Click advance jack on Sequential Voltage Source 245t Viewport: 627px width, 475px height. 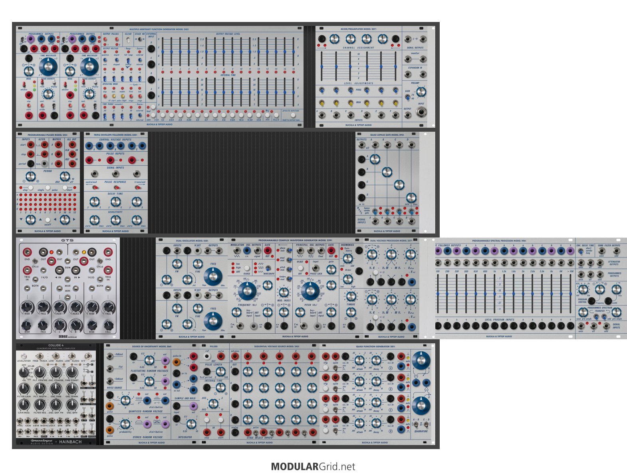click(235, 356)
